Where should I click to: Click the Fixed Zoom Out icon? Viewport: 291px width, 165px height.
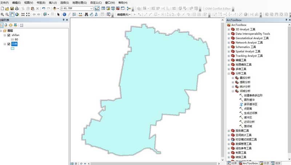click(28, 14)
